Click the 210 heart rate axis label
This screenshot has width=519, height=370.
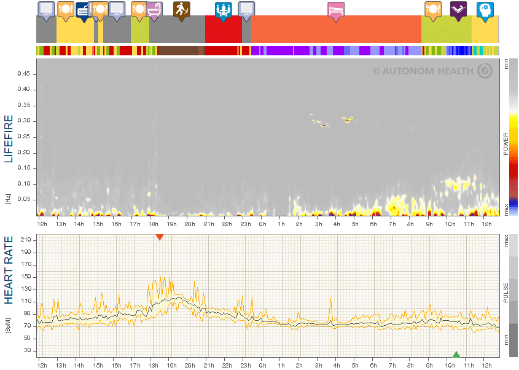pyautogui.click(x=26, y=240)
